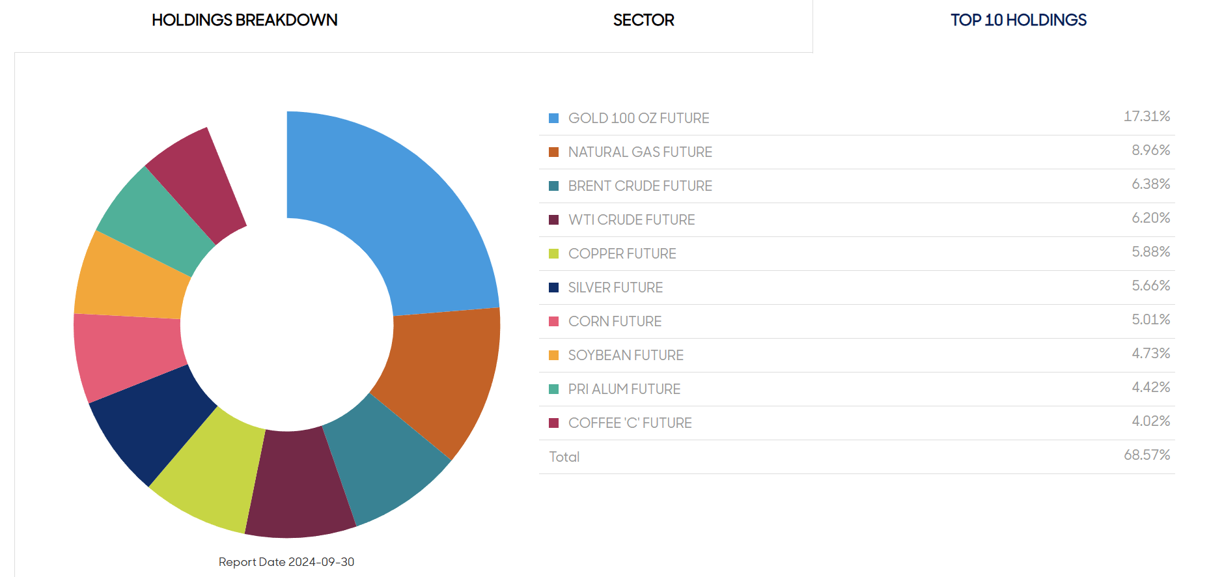This screenshot has height=577, width=1209.
Task: Click the Report Date 2024-09-30 text
Action: (287, 561)
